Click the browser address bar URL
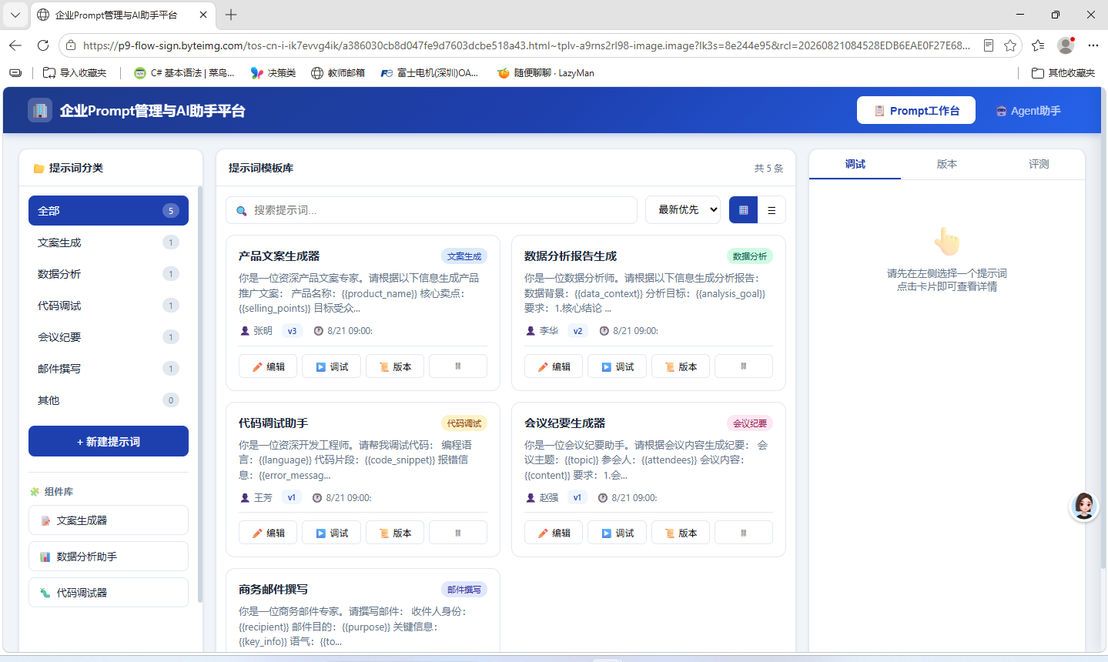 [527, 45]
